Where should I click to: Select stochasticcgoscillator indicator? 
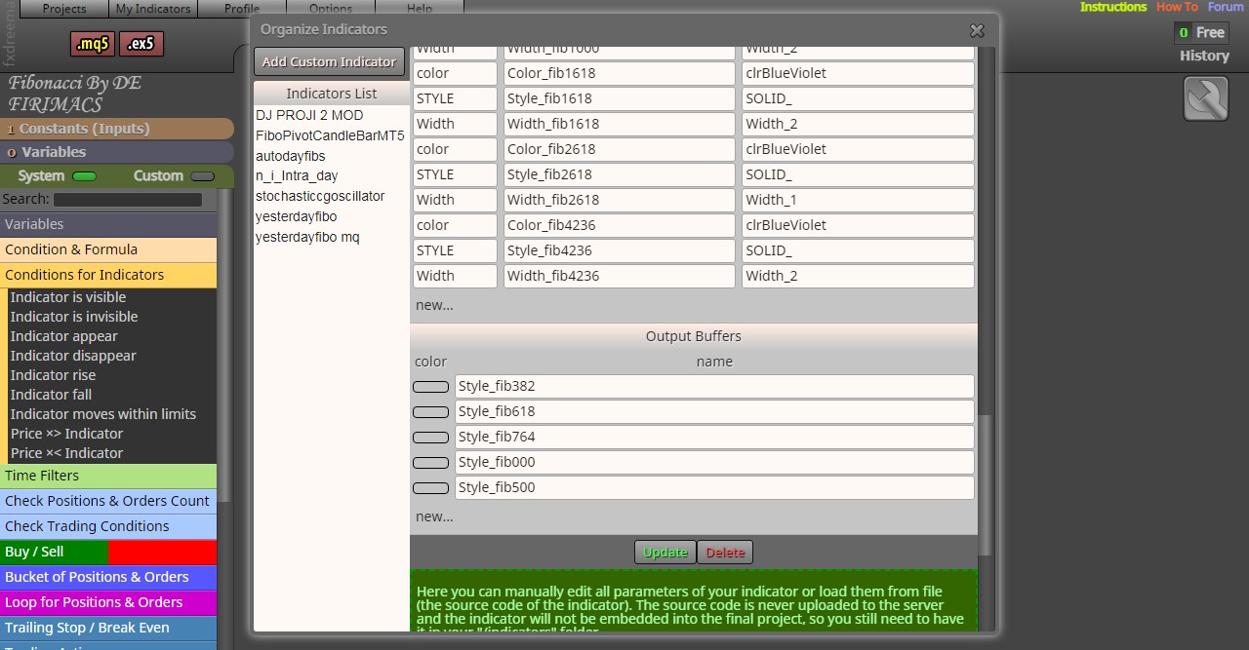[x=320, y=196]
